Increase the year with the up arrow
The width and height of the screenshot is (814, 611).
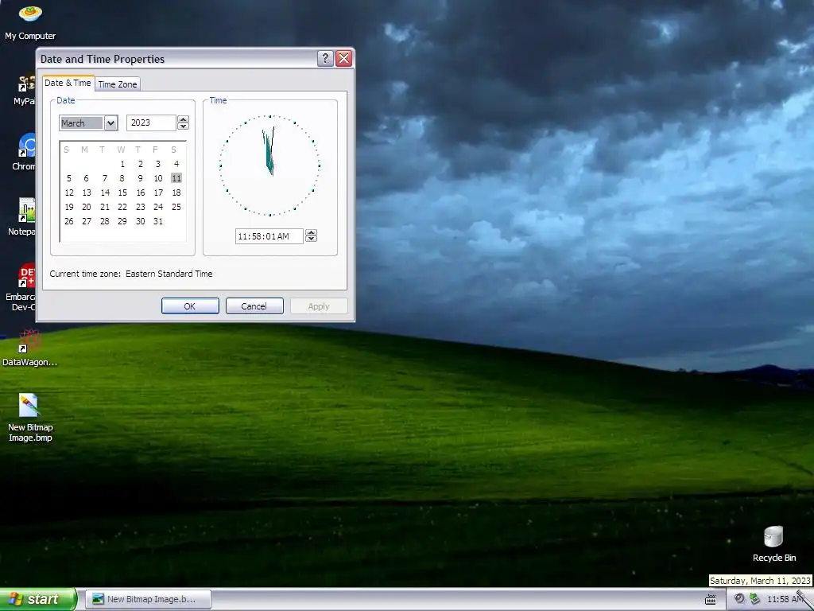pos(183,119)
